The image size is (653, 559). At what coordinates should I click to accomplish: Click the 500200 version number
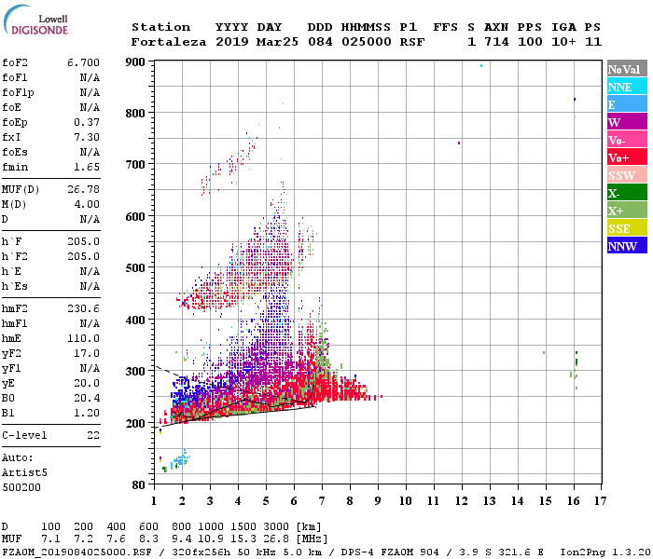[21, 487]
